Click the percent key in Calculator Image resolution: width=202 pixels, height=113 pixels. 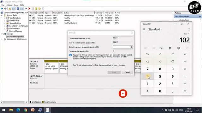[x=147, y=54]
